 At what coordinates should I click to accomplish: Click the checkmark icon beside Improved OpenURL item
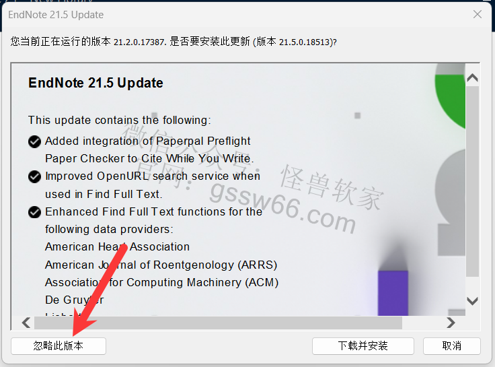[x=34, y=176]
